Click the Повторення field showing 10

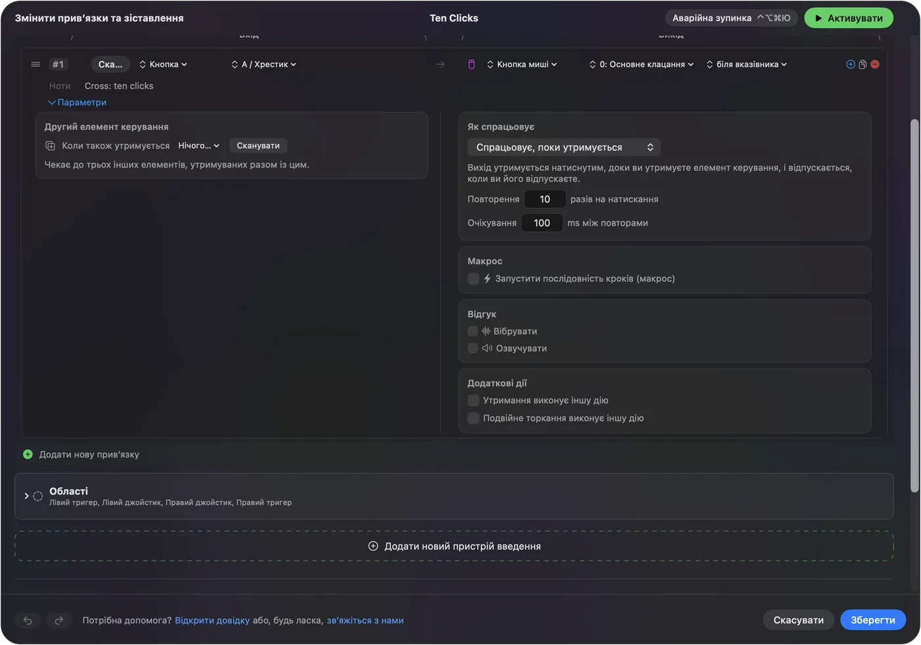pyautogui.click(x=545, y=199)
